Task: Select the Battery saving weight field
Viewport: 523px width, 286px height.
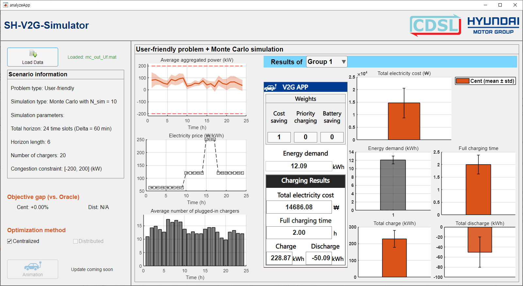Action: click(332, 137)
